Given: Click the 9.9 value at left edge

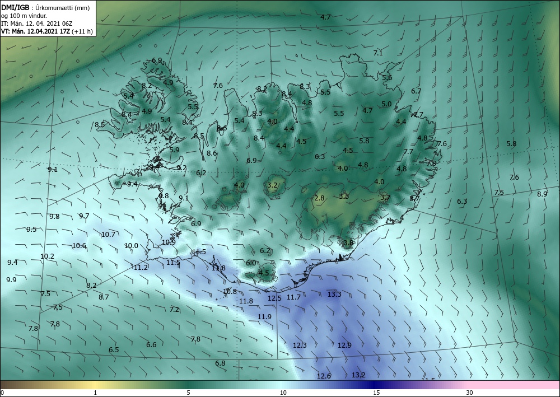Looking at the screenshot, I should (11, 279).
